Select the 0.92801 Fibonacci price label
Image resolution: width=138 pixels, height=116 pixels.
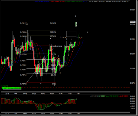point(23,69)
